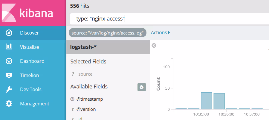Click the Discover compass icon
The image size is (269, 120).
[x=9, y=33]
